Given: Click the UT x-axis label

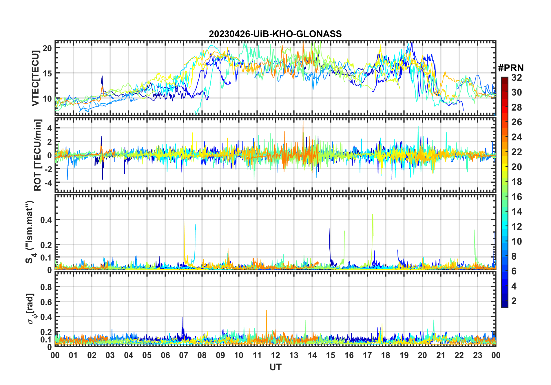Looking at the screenshot, I should point(275,367).
